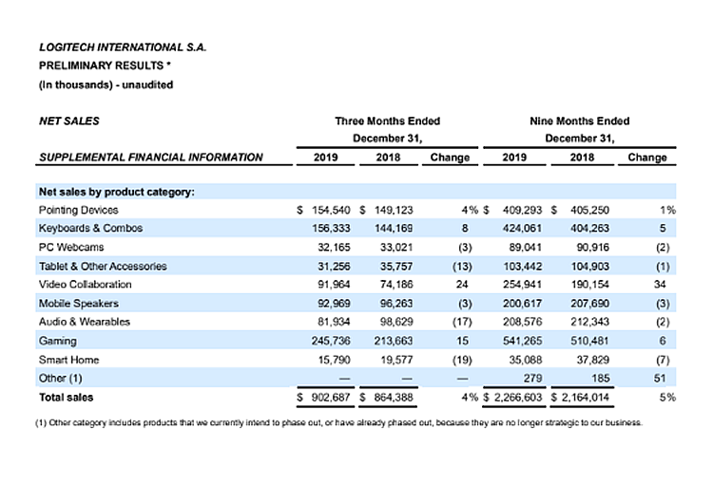
Task: Click the value 213,663 for Gaming
Action: point(394,341)
